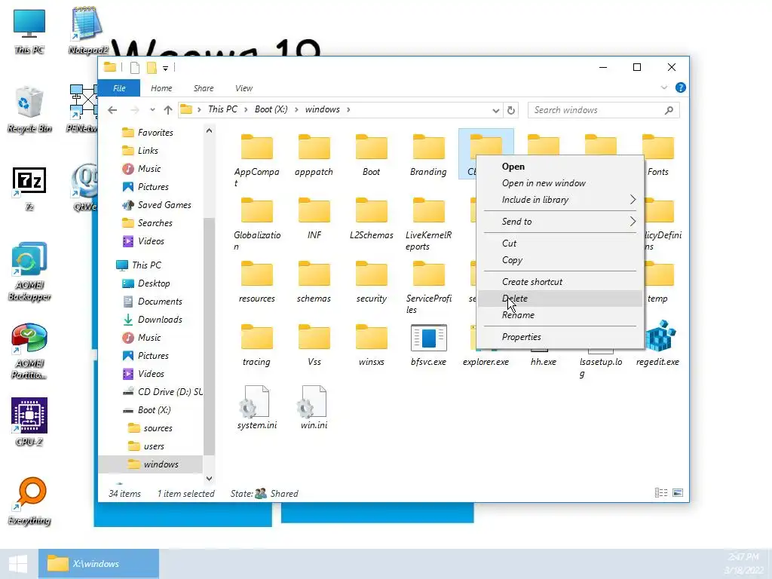772x579 pixels.
Task: Choose Rename from the context menu
Action: pos(560,315)
